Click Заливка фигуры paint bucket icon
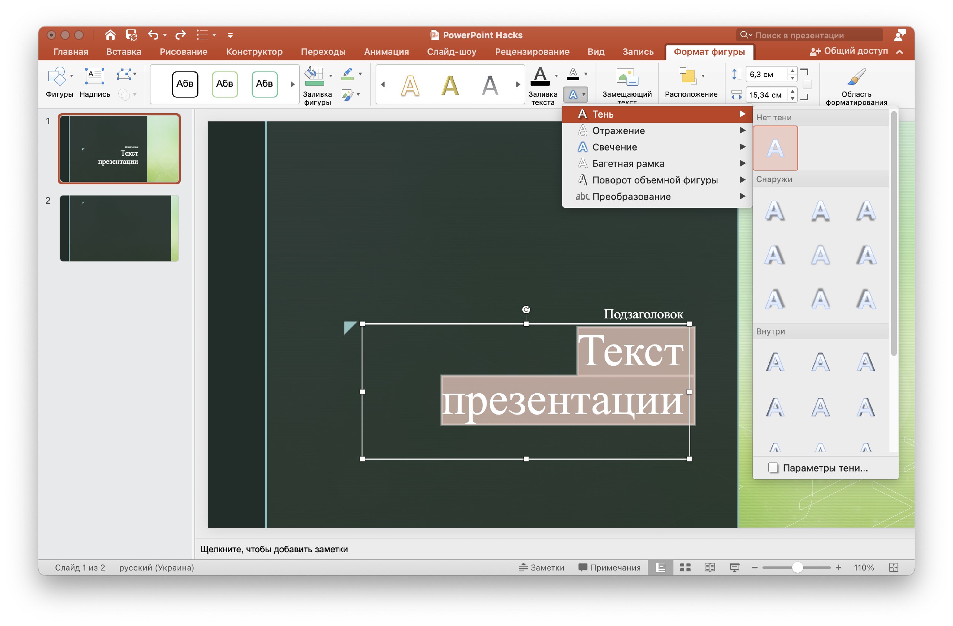The image size is (953, 626). [314, 76]
